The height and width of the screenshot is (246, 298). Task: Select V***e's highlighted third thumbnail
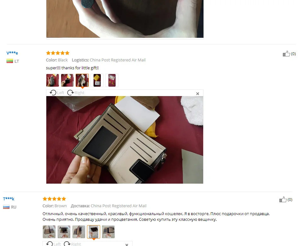[x=82, y=80]
